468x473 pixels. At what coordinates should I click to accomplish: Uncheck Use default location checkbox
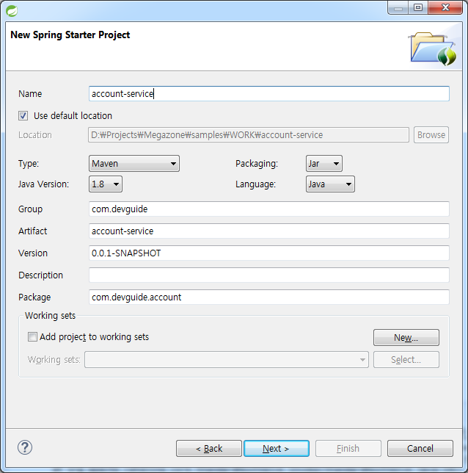click(23, 115)
